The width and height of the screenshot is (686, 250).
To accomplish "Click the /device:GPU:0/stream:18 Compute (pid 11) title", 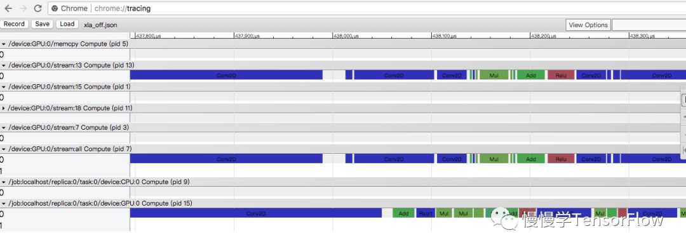I will 71,108.
